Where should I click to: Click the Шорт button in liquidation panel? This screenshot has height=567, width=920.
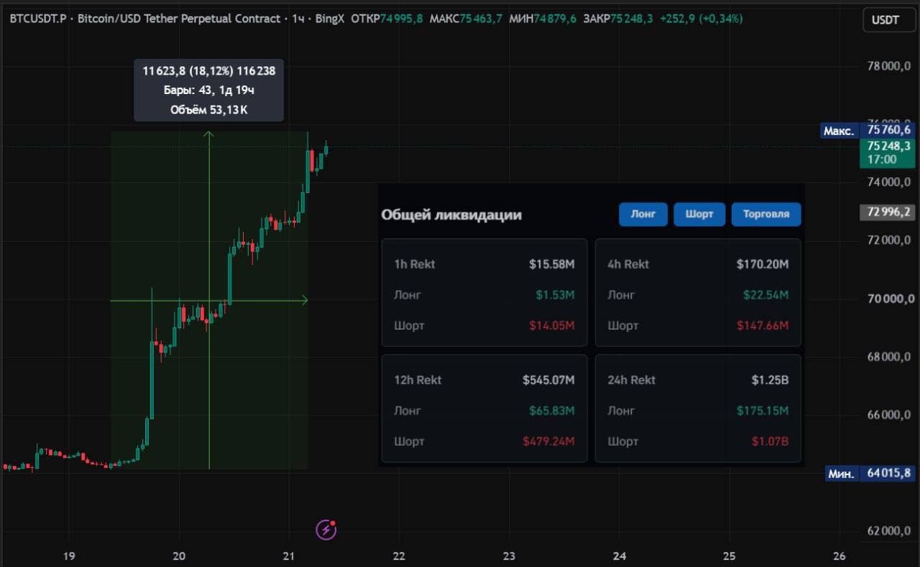pyautogui.click(x=699, y=214)
